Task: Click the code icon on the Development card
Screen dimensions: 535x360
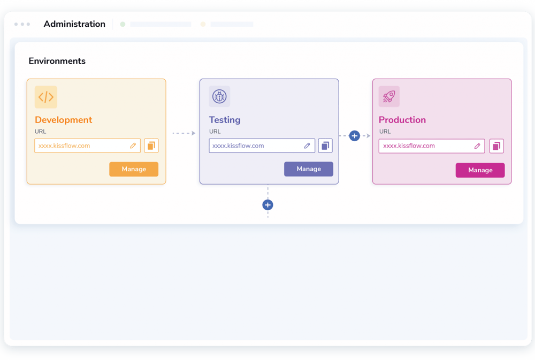Action: 45,97
